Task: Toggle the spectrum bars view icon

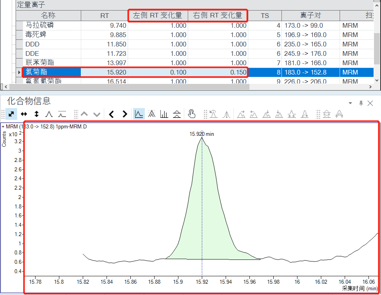Action: click(164, 114)
